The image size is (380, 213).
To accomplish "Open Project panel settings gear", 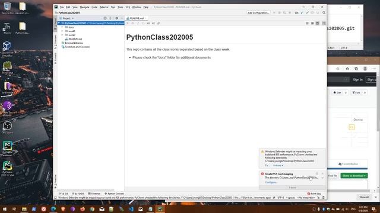I will (116, 18).
